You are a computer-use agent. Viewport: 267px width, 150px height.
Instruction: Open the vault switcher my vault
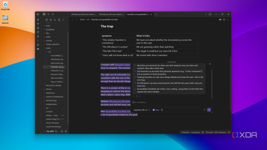coord(51,131)
